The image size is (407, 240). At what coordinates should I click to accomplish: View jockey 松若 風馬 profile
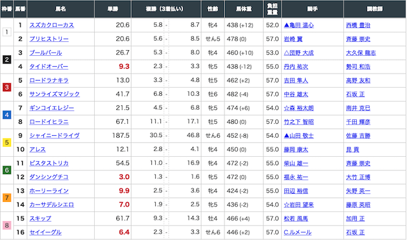[x=296, y=218]
